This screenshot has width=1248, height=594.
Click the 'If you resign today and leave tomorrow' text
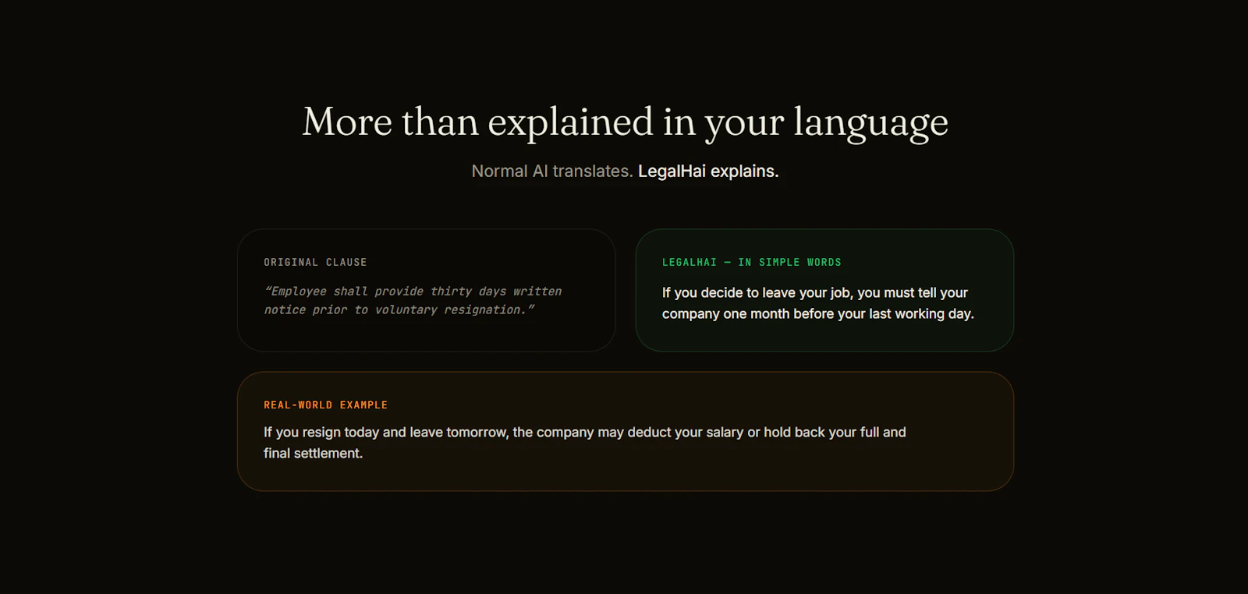tap(585, 443)
